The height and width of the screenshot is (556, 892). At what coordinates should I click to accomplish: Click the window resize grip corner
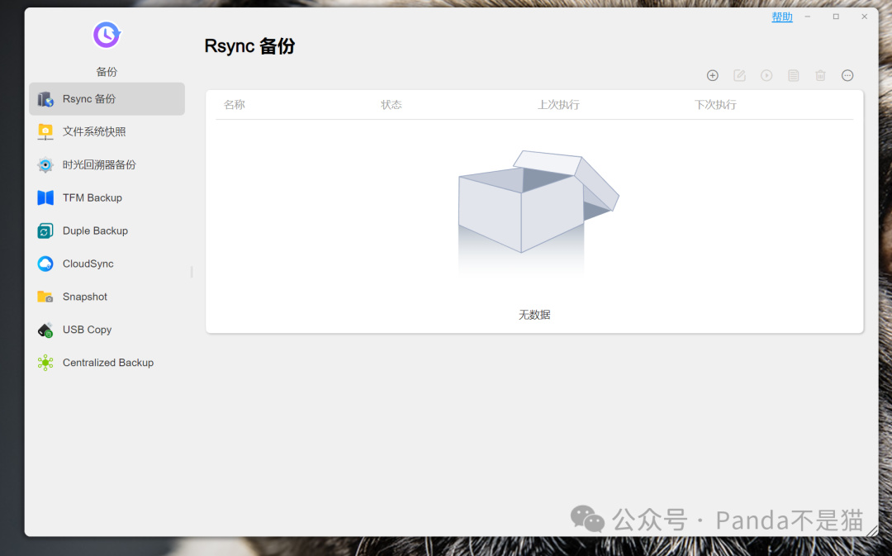tap(872, 531)
